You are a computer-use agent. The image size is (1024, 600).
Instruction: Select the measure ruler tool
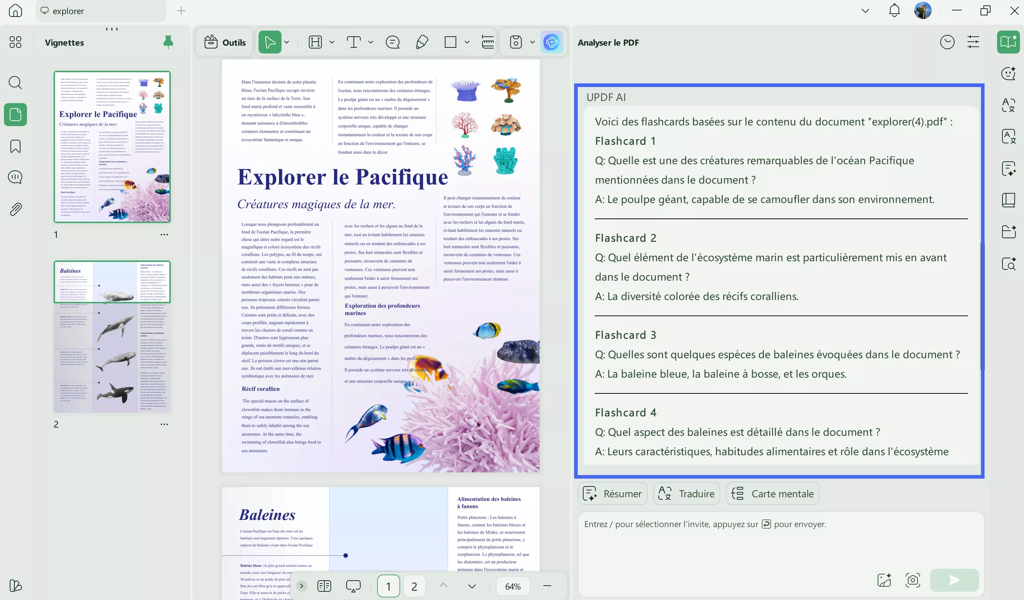(x=487, y=42)
